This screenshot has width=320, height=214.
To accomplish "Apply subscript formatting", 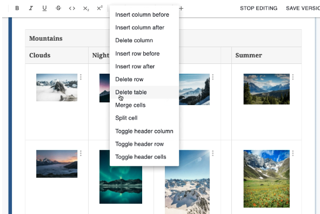I will 86,8.
